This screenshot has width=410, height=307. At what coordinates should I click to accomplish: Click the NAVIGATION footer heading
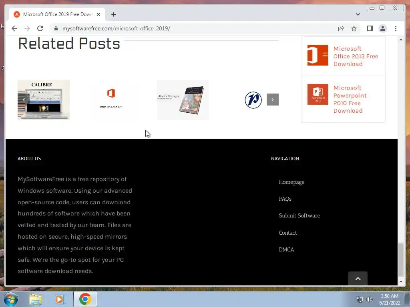[x=285, y=158]
